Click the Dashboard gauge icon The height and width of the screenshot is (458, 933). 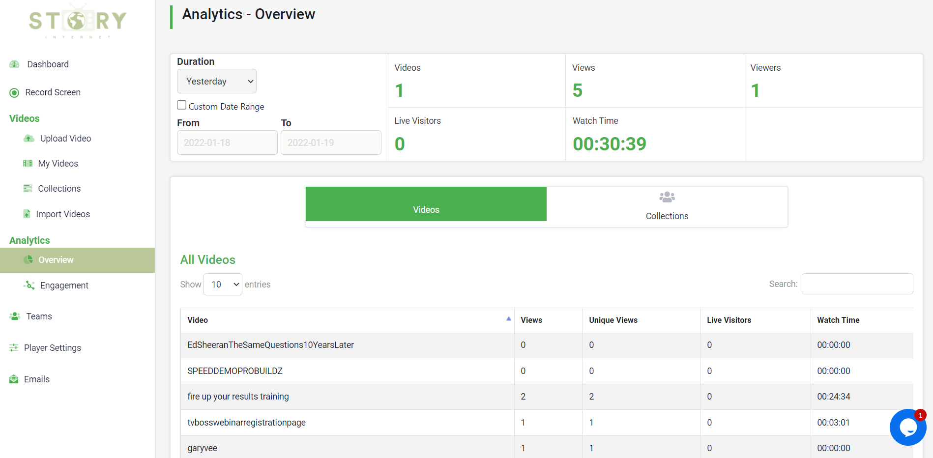(14, 64)
